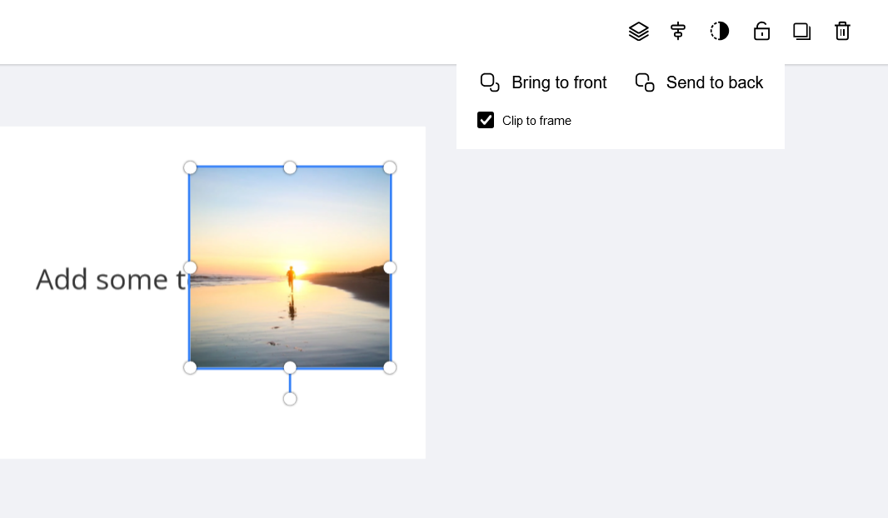This screenshot has height=518, width=888.
Task: Open the layer arrangement menu
Action: click(639, 31)
